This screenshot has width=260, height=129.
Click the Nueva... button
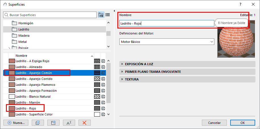tap(16, 123)
